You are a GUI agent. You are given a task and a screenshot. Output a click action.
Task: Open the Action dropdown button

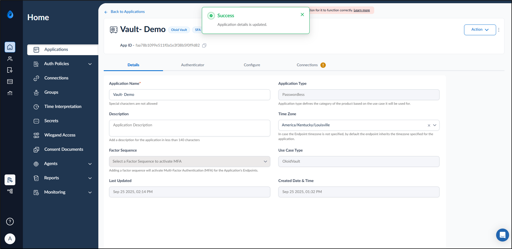pyautogui.click(x=480, y=30)
